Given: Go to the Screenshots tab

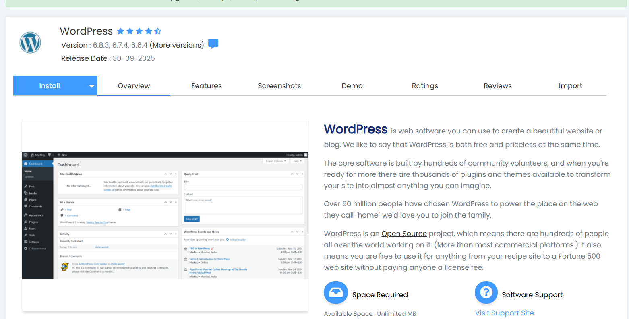Looking at the screenshot, I should (279, 86).
